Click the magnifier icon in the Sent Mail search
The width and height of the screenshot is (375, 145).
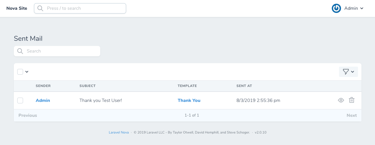click(20, 51)
